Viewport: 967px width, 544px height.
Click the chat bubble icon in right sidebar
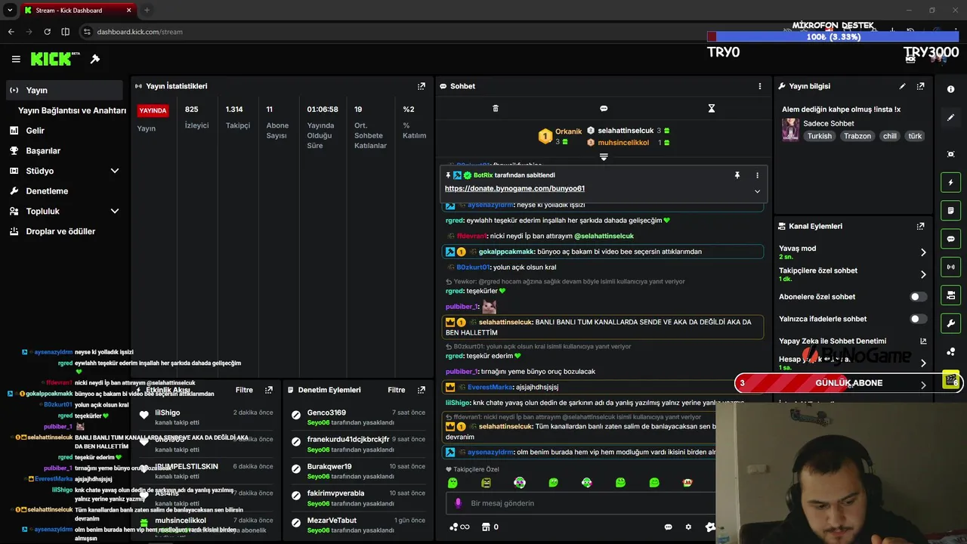click(951, 239)
